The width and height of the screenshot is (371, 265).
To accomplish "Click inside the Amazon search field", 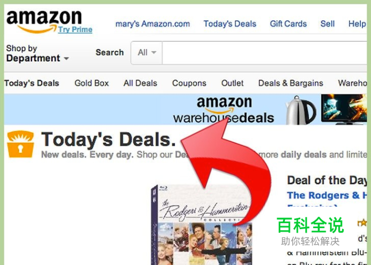I will pos(264,52).
